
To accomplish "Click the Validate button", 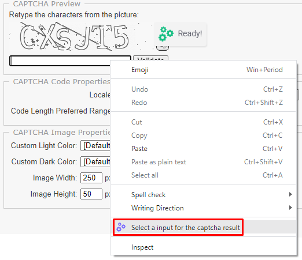I will (150, 58).
